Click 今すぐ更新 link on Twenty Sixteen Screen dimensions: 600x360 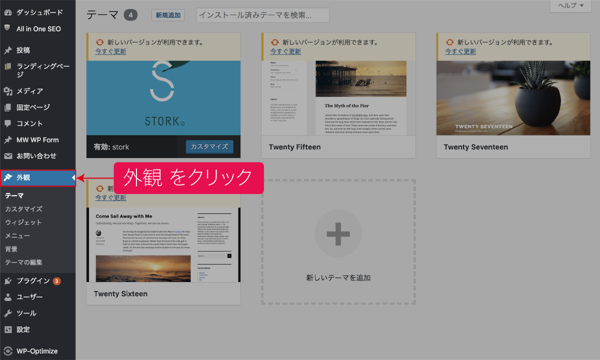[x=110, y=197]
